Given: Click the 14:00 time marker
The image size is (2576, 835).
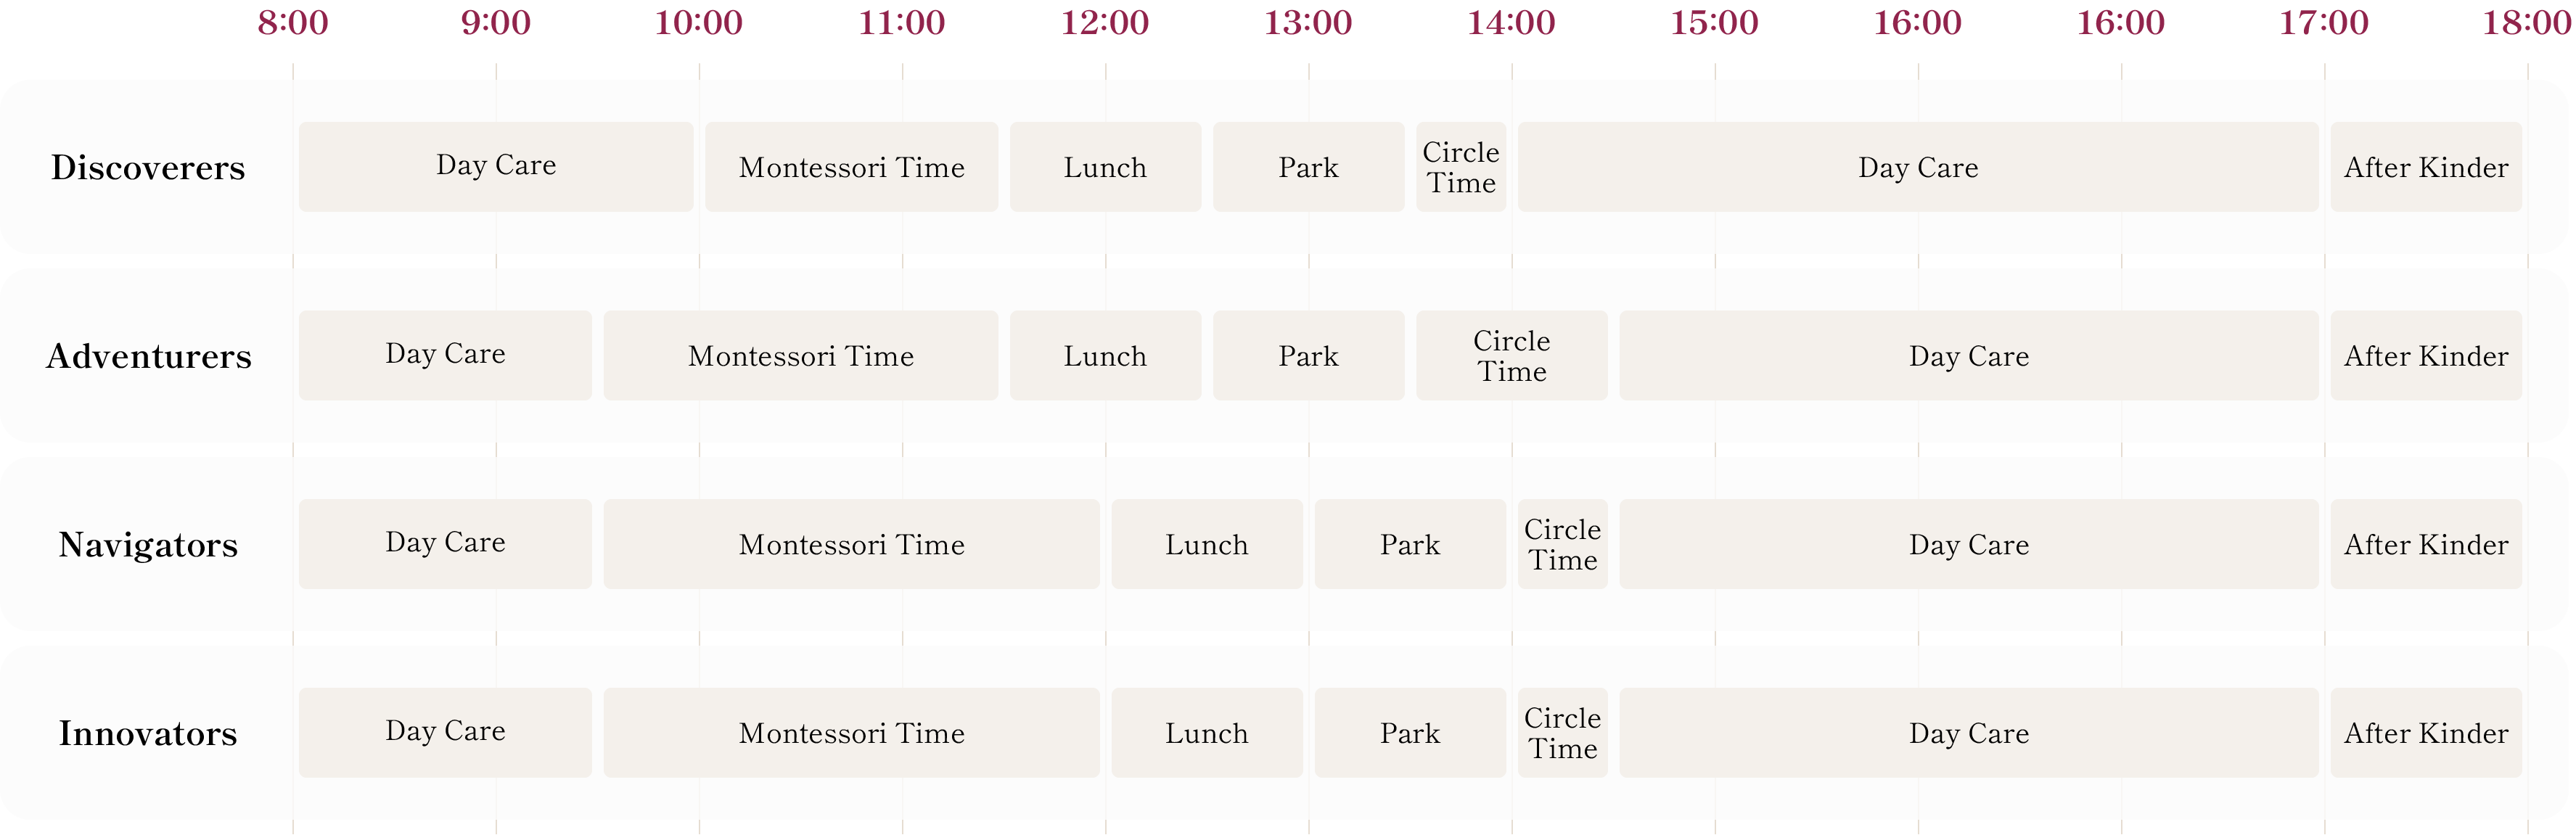Looking at the screenshot, I should point(1511,22).
